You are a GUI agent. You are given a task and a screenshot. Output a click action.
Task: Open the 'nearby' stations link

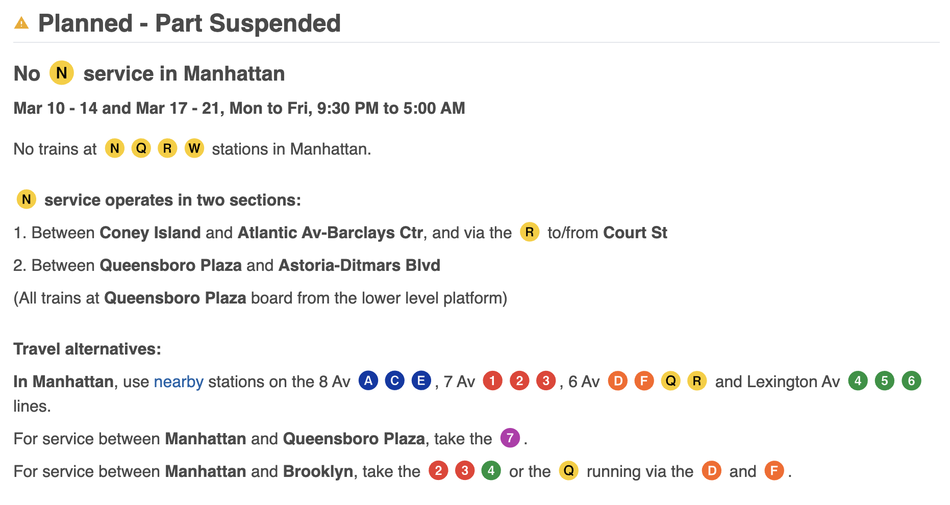[179, 382]
